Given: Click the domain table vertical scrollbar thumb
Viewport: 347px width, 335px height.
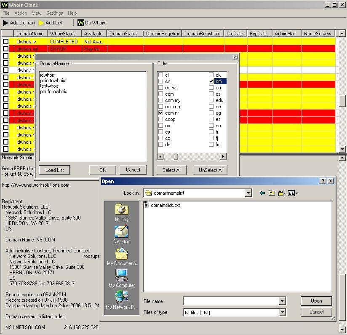Looking at the screenshot, I should click(342, 101).
